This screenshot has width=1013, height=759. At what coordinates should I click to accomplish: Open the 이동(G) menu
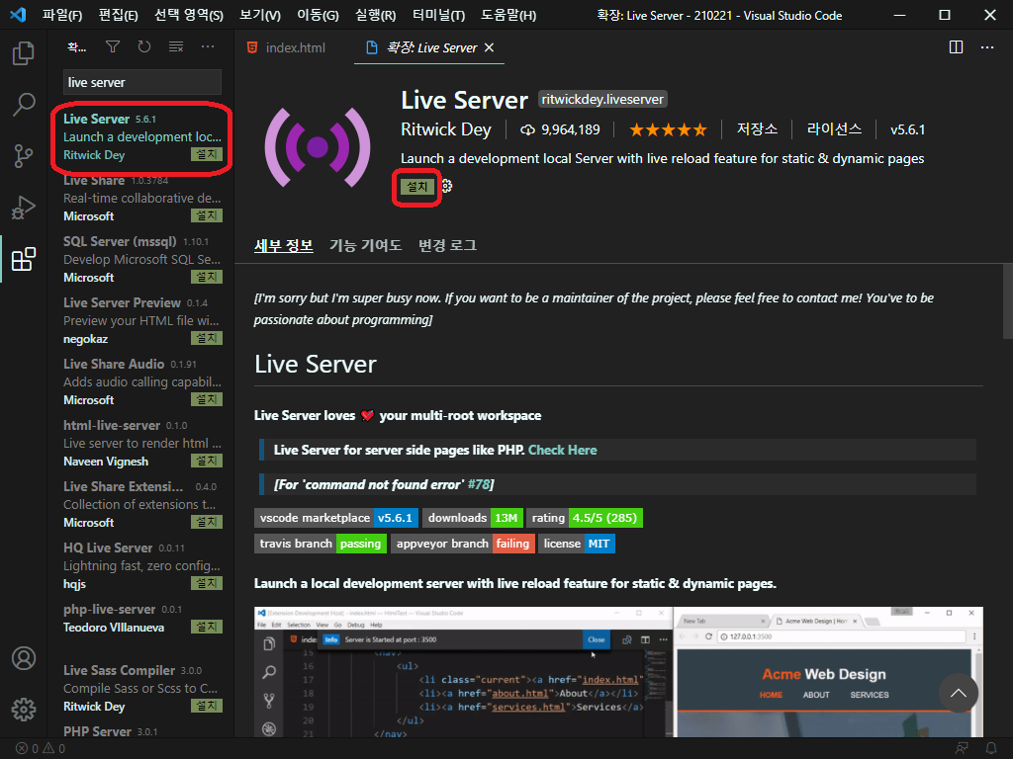coord(318,15)
